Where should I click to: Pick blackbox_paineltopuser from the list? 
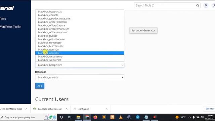tap(80, 39)
